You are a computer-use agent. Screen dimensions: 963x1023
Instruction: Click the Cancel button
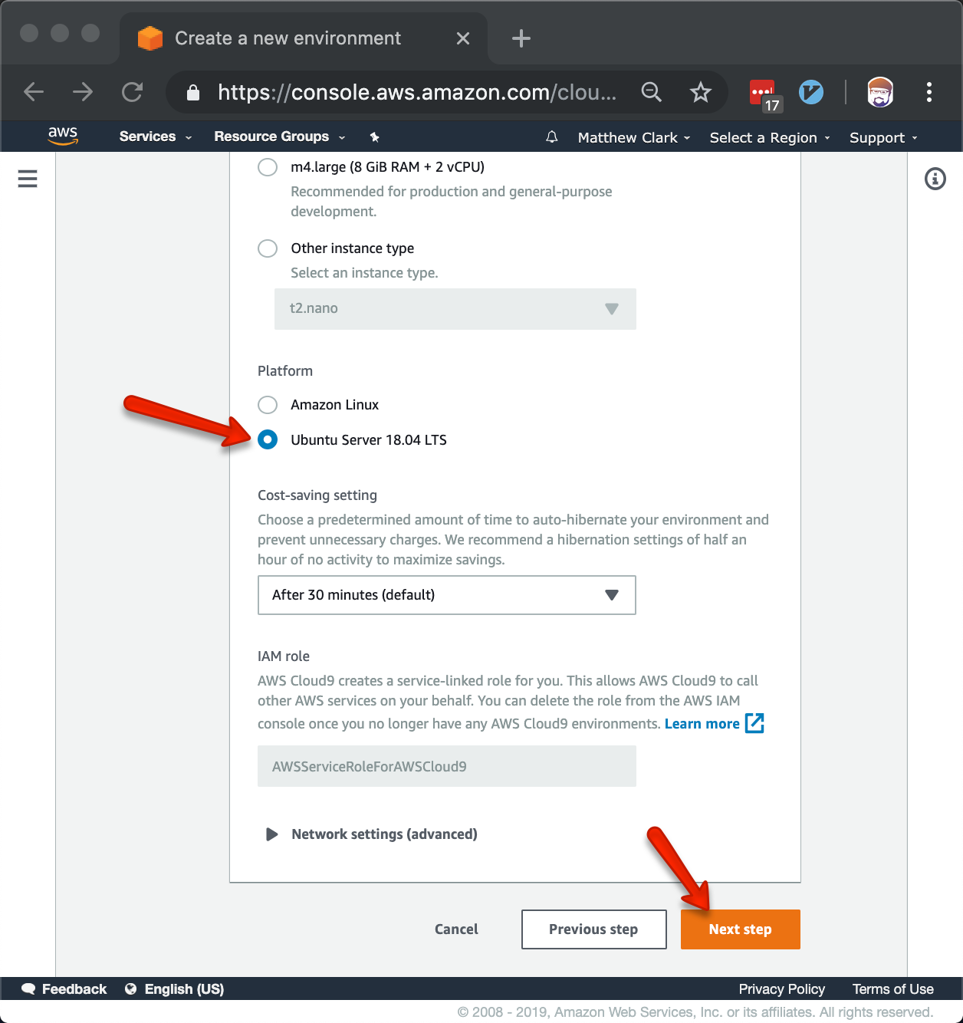(x=456, y=929)
